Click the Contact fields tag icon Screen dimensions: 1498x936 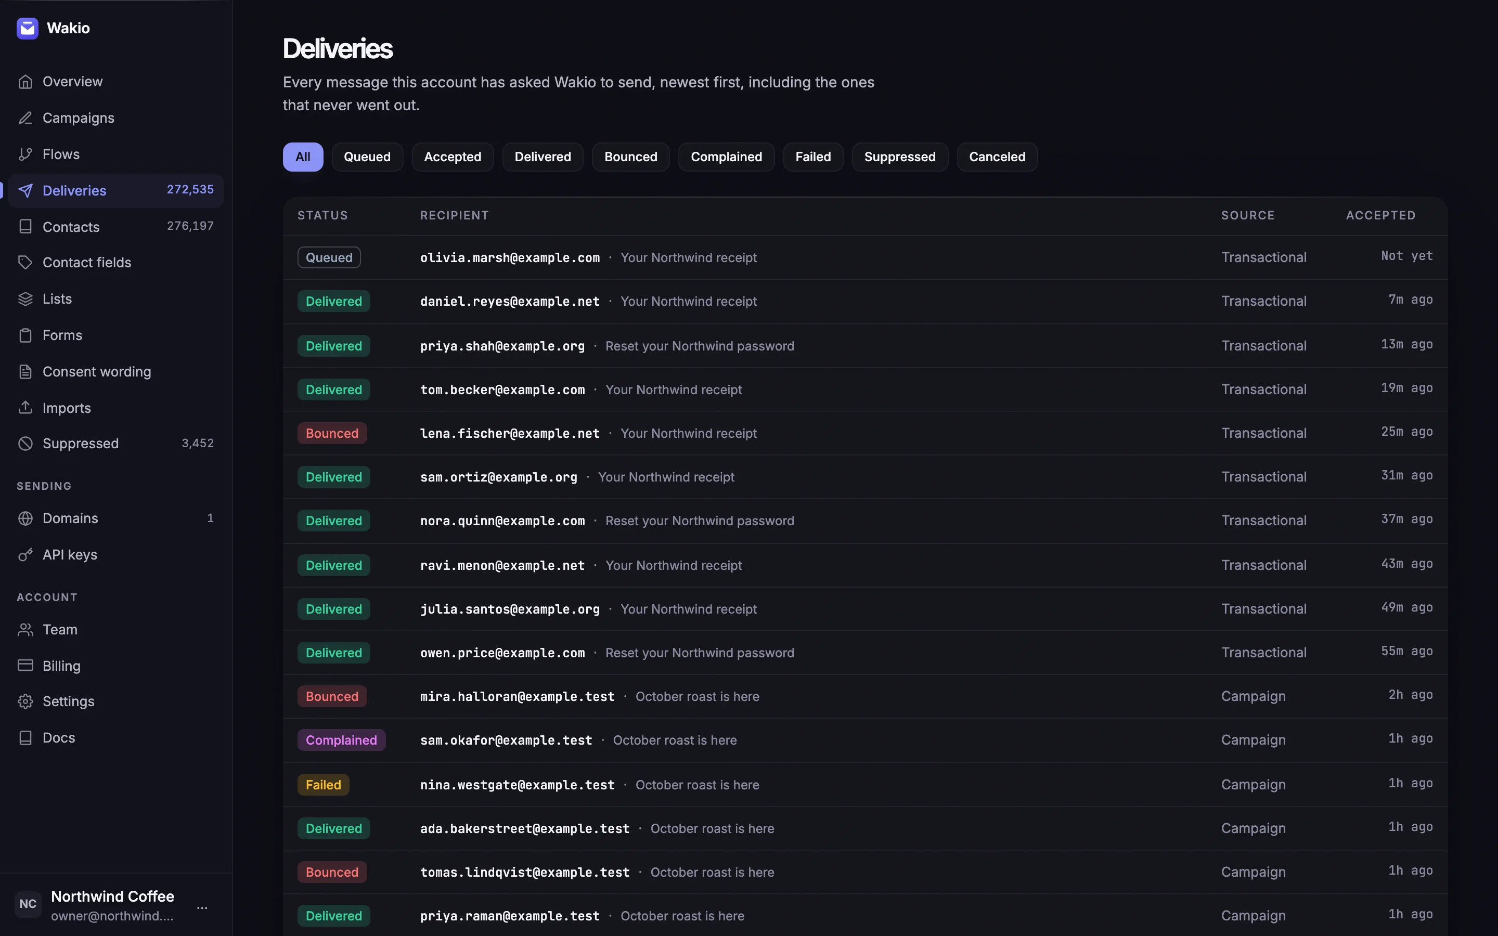(25, 263)
